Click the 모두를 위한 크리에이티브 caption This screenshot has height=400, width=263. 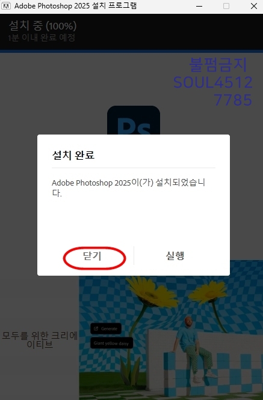pyautogui.click(x=40, y=340)
